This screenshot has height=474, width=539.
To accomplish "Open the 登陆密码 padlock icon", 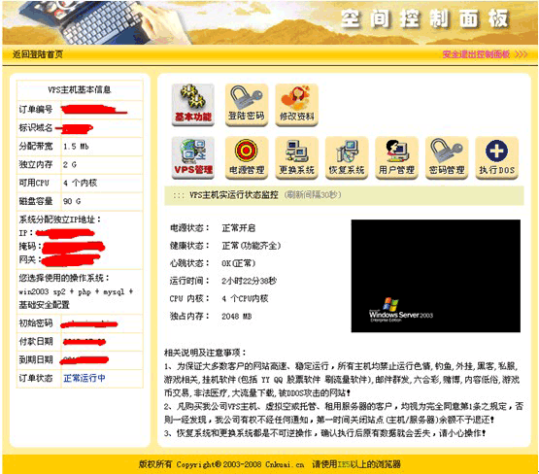I will click(x=247, y=105).
